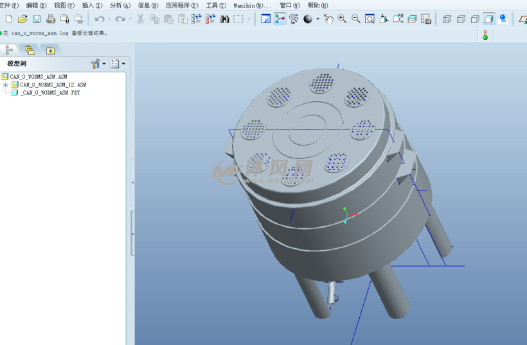Save the model with the diskette icon

coord(37,19)
